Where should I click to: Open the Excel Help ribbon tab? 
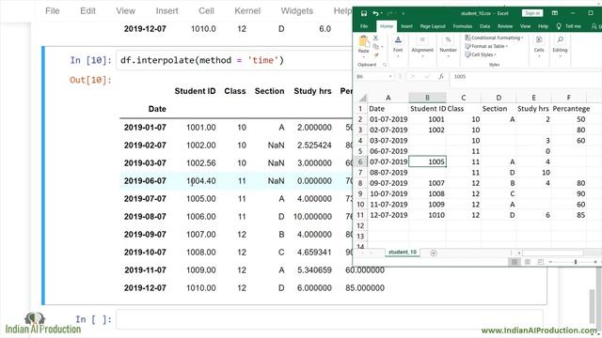point(543,26)
